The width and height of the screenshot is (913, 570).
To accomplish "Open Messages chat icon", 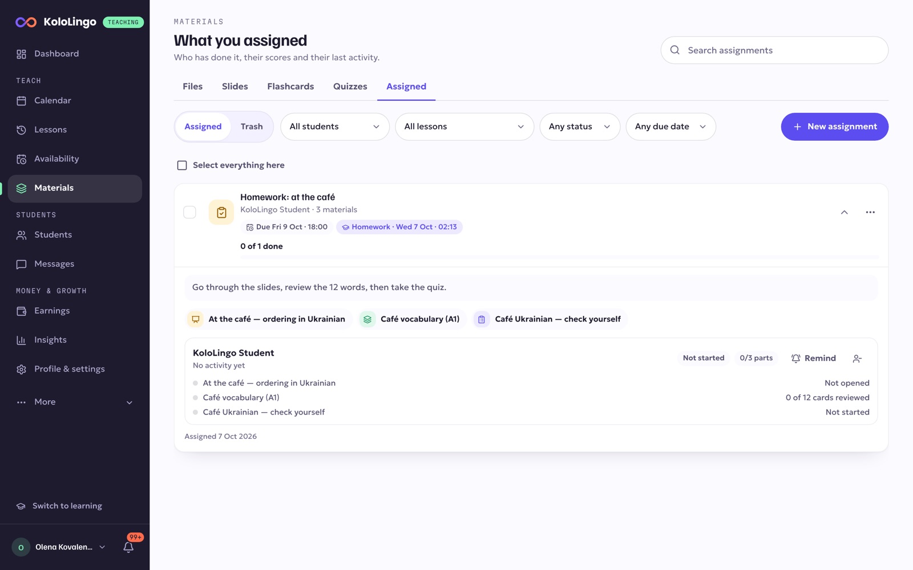I will pyautogui.click(x=21, y=264).
